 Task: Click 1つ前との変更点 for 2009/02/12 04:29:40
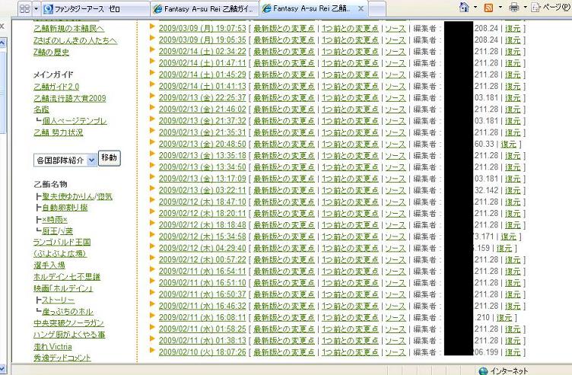pyautogui.click(x=350, y=248)
